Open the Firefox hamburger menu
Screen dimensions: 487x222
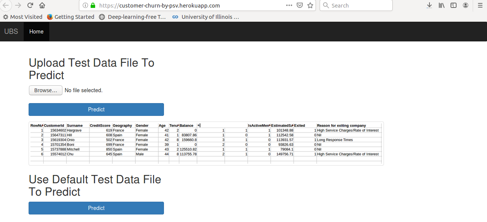pos(480,5)
